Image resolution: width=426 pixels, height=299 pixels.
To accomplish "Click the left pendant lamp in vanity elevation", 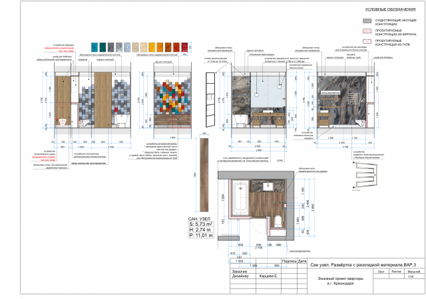I will click(x=256, y=95).
